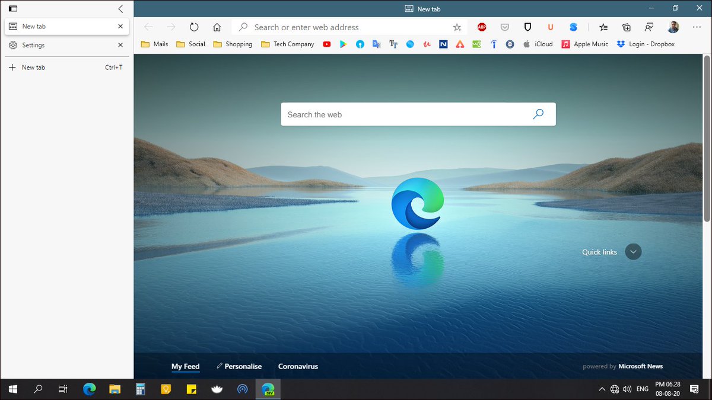Click the vertical tabs pane icon

click(12, 9)
